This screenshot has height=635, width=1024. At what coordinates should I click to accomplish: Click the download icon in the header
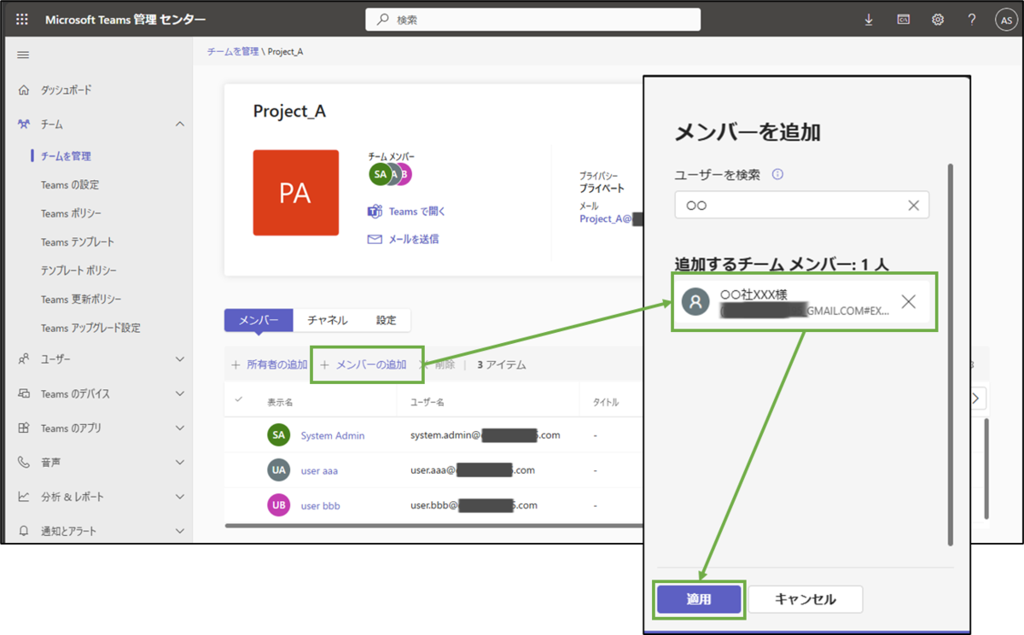coord(869,19)
